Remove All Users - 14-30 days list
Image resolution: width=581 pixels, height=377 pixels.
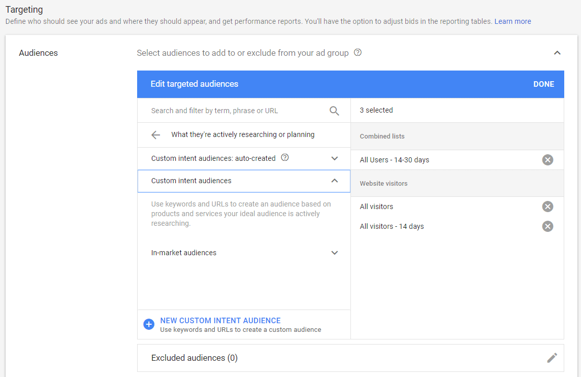547,160
